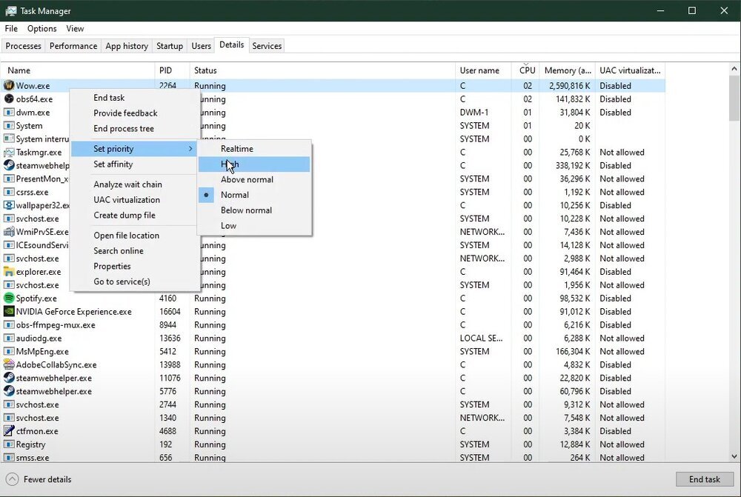This screenshot has height=497, width=741.
Task: Set priority to High
Action: tap(230, 164)
